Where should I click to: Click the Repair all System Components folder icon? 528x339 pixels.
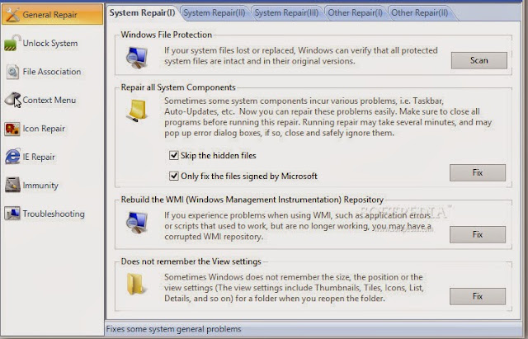pos(137,111)
